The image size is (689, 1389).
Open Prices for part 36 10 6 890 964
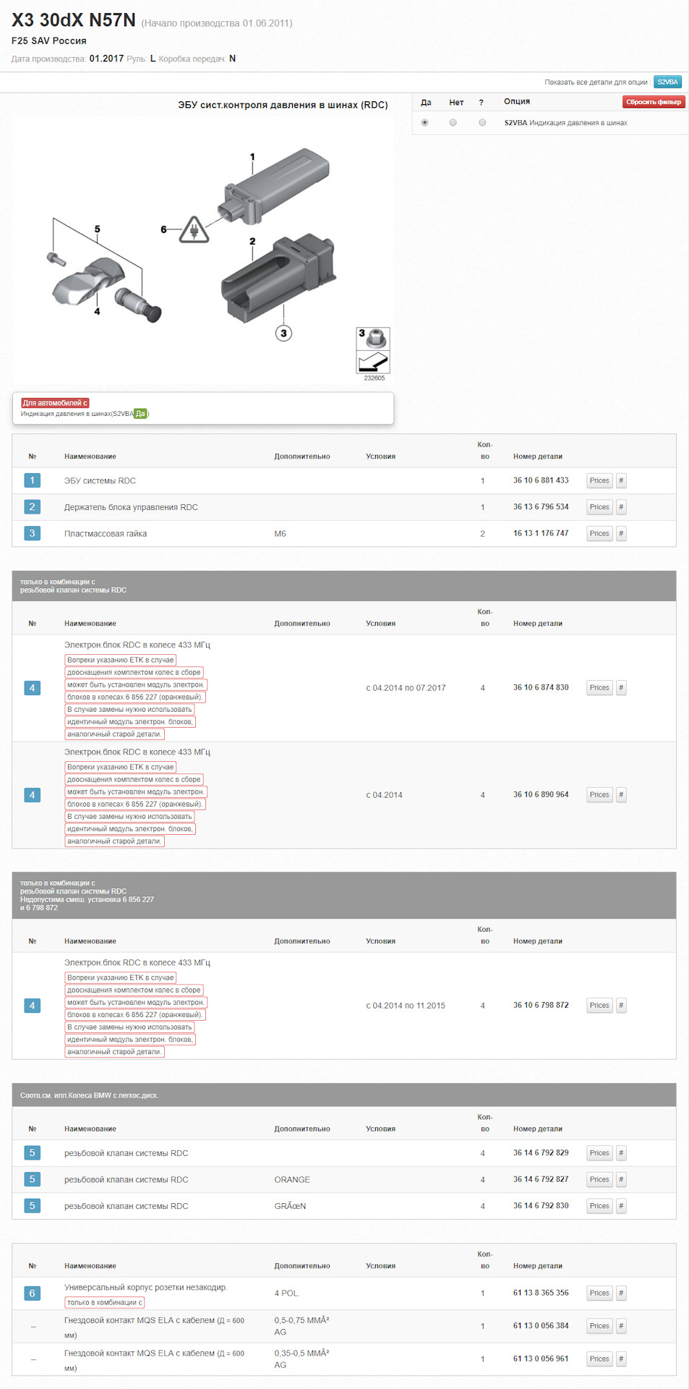point(599,794)
